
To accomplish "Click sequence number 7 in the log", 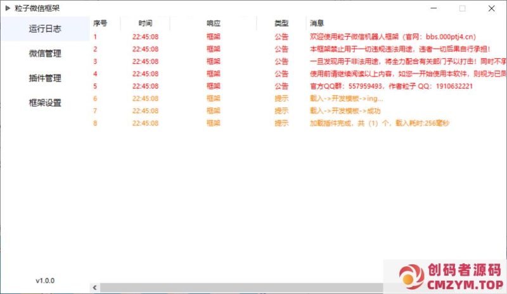I will click(95, 111).
